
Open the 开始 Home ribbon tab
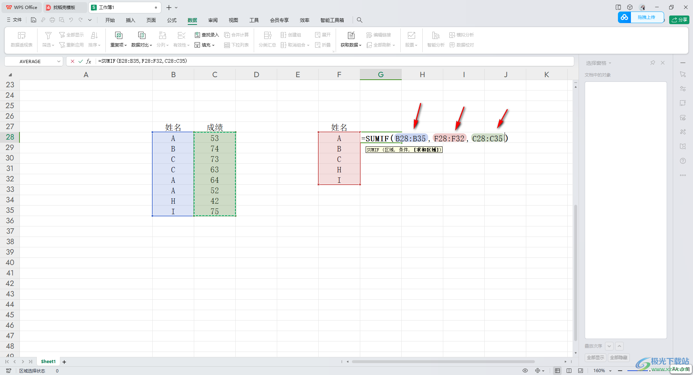(x=110, y=20)
